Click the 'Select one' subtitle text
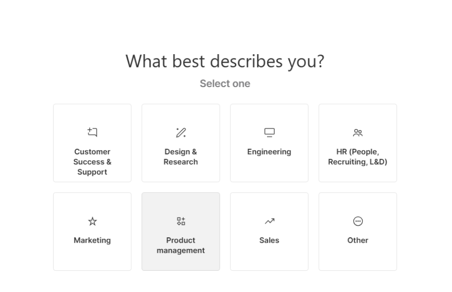 [x=225, y=83]
